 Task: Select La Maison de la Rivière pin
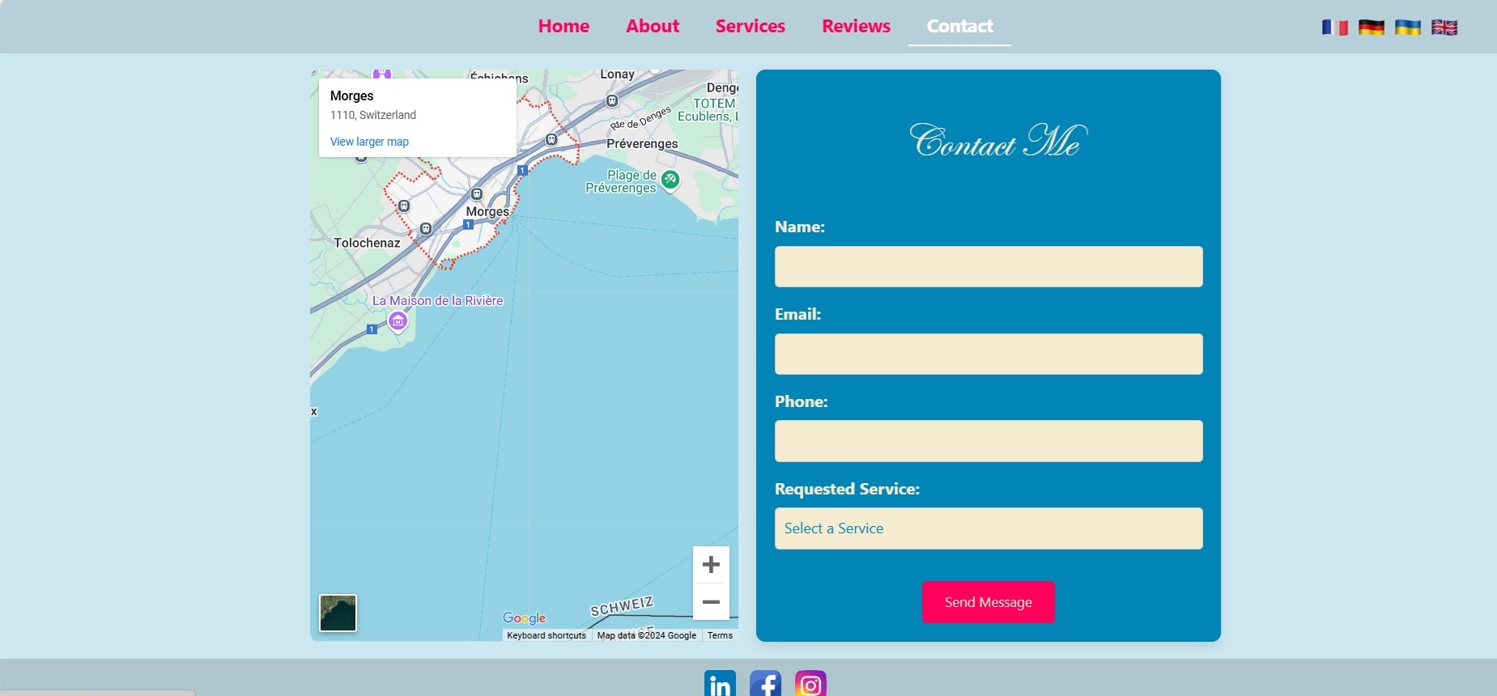398,322
